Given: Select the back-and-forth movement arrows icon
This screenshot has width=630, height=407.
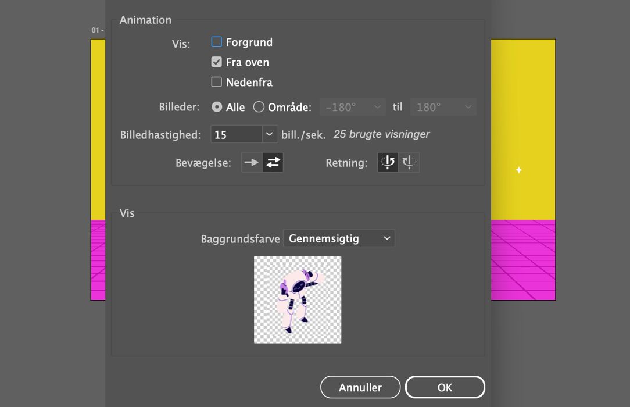Looking at the screenshot, I should coord(273,162).
